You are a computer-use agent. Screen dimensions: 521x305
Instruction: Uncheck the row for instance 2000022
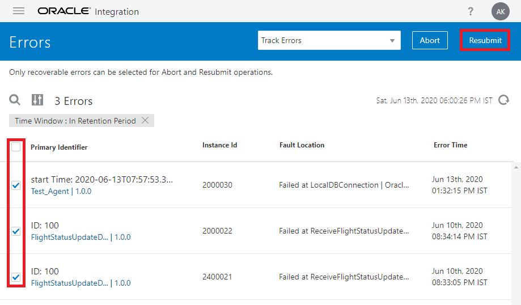(16, 231)
